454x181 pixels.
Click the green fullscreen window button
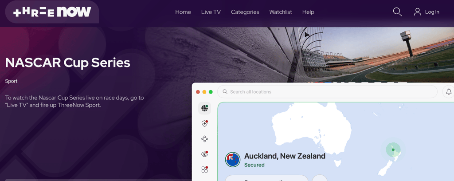coord(211,92)
